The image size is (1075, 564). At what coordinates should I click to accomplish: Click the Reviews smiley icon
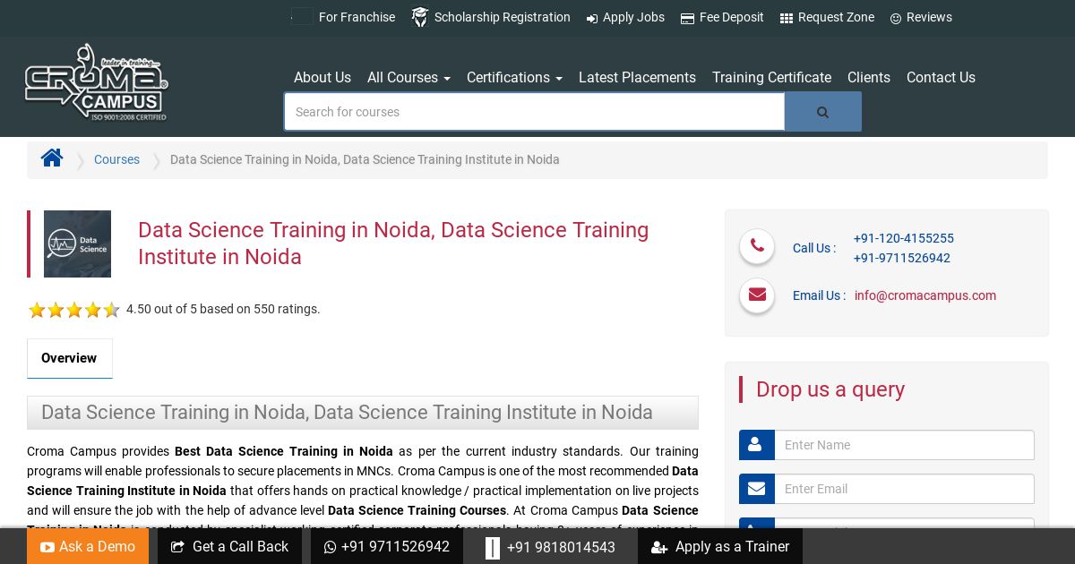896,18
